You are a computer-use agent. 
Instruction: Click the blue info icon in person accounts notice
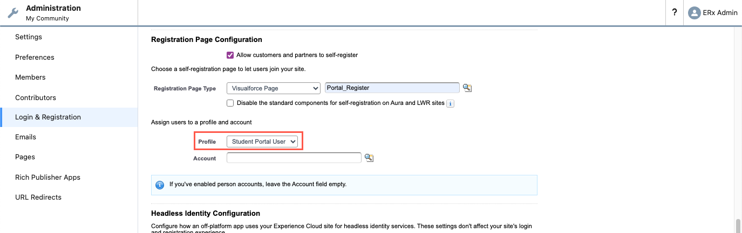(160, 185)
